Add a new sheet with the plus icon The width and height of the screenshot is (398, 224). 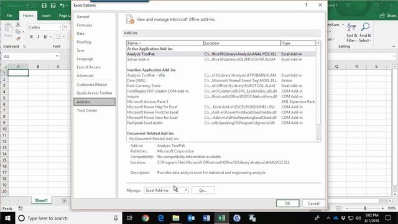64,200
